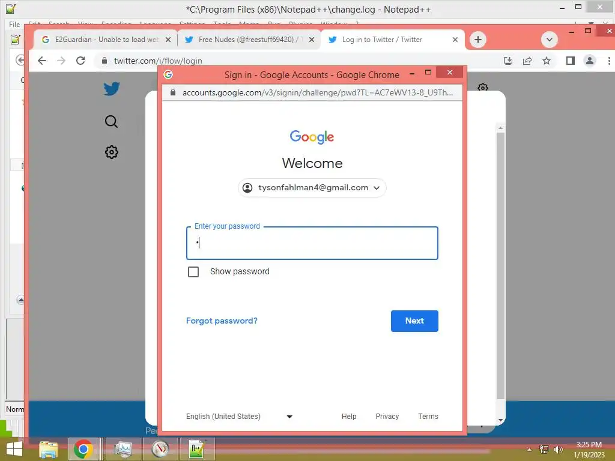Viewport: 615px width, 461px height.
Task: Toggle Show password checkbox
Action: click(193, 272)
